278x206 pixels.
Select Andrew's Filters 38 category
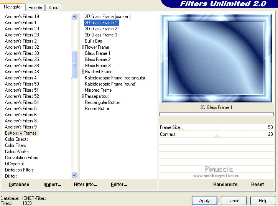click(x=22, y=66)
